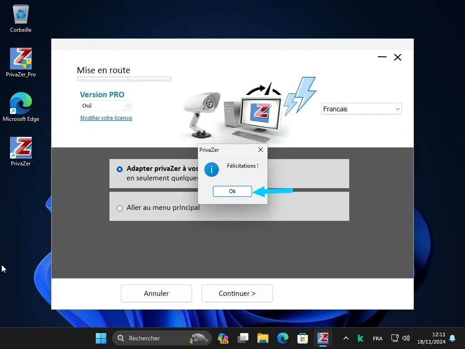The height and width of the screenshot is (349, 465).
Task: Click the Félicitations ! message text
Action: pyautogui.click(x=242, y=166)
